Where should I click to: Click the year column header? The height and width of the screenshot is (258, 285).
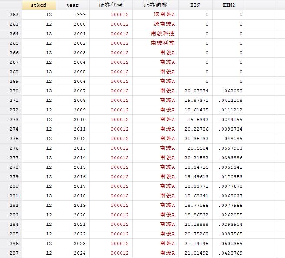[72, 5]
